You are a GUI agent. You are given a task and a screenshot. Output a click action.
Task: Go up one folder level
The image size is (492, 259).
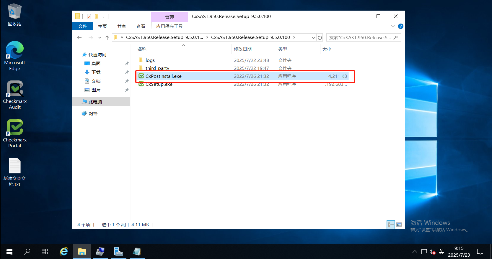click(107, 37)
